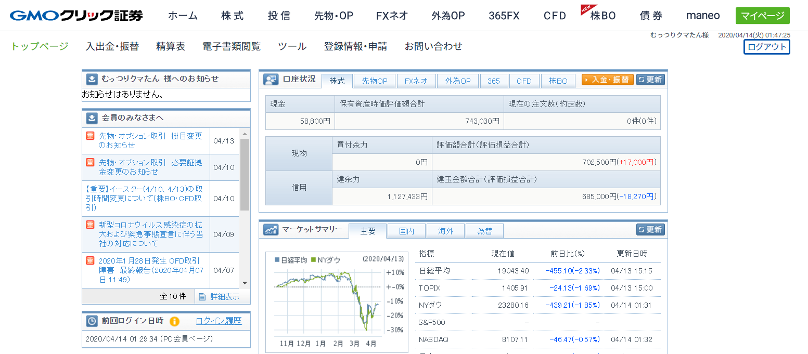Open the ログイン履歴 link
808x354 pixels.
tap(219, 321)
